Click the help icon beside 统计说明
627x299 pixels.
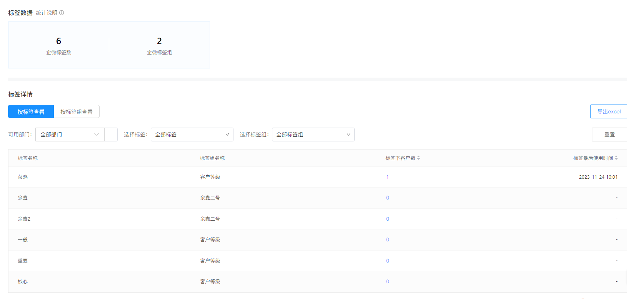coord(62,13)
